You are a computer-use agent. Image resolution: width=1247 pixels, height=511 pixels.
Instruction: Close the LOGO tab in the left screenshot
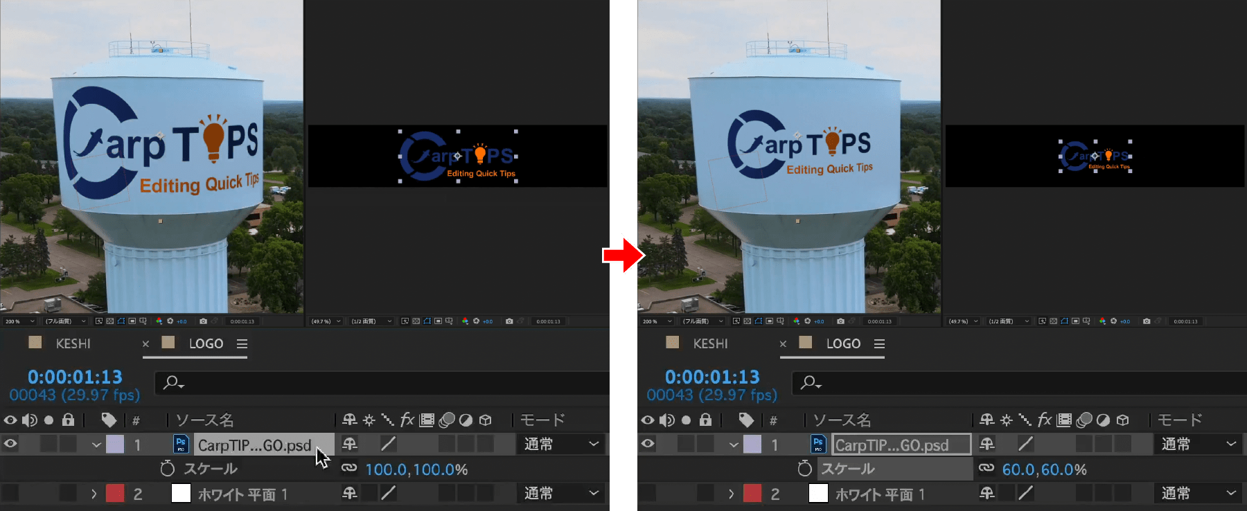[145, 343]
